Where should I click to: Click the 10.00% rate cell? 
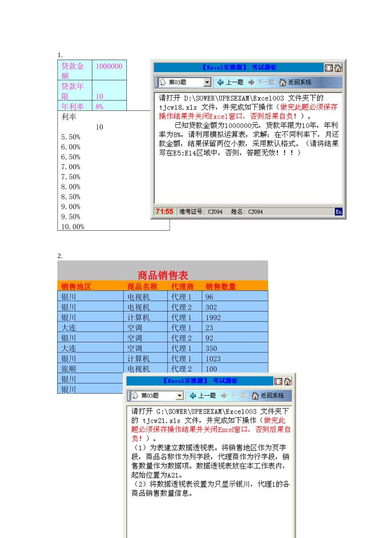pos(73,227)
